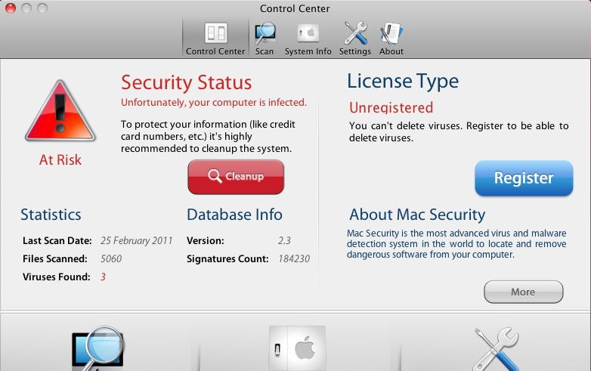
Task: Click the Last Scan Date value
Action: click(137, 240)
